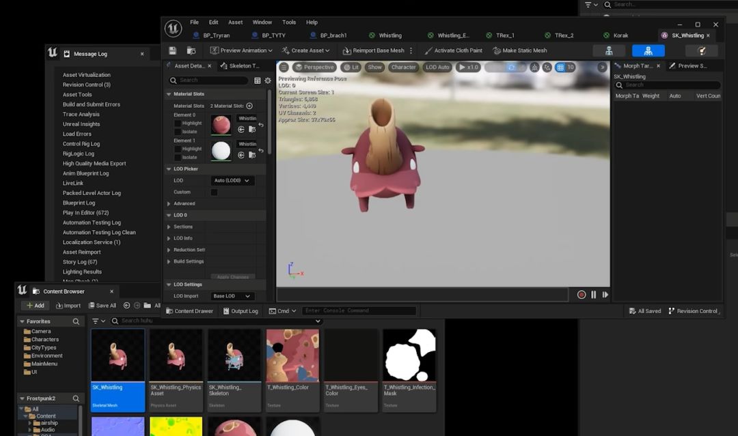Enable Isolate for Element 0
This screenshot has height=436, width=738.
tap(178, 132)
